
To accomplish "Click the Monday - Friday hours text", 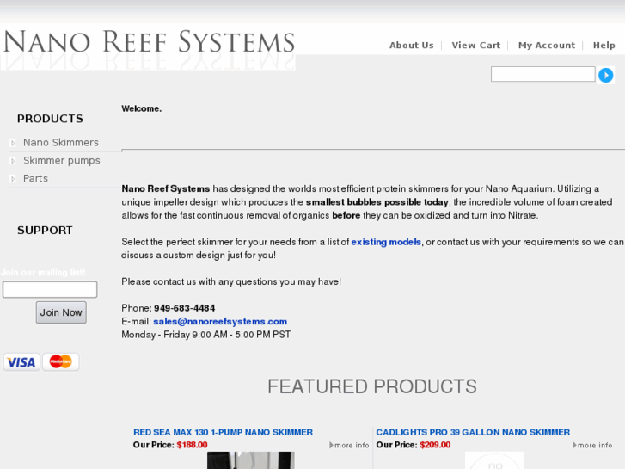I will [206, 335].
